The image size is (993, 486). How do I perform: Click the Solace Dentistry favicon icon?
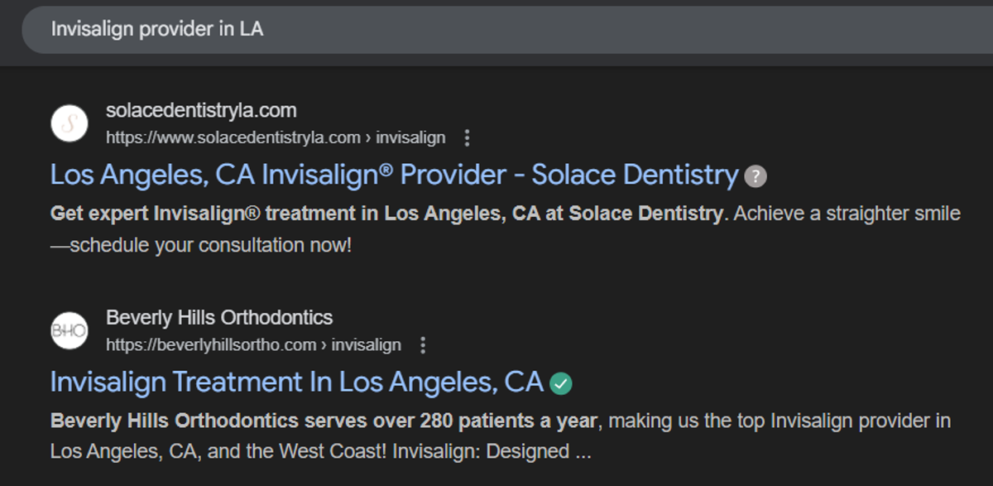point(70,123)
